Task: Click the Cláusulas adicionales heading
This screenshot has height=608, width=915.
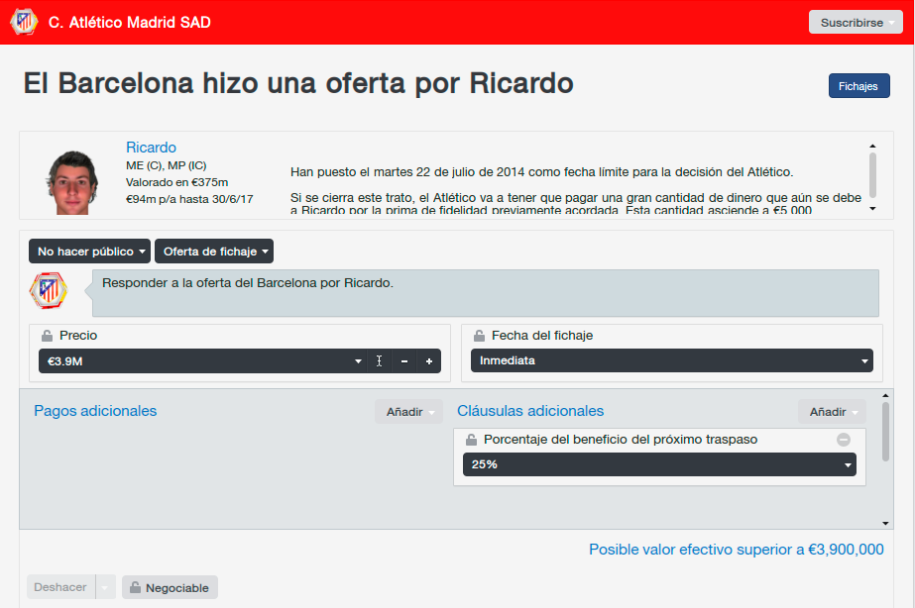Action: (530, 411)
